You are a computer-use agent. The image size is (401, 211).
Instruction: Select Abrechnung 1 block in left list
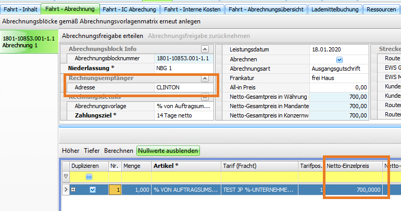click(x=29, y=42)
